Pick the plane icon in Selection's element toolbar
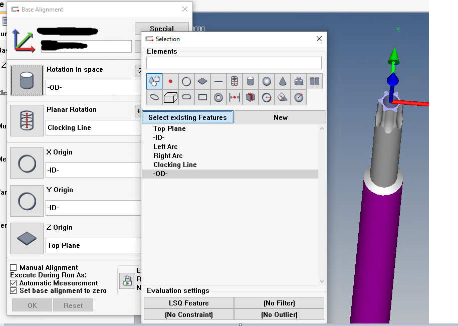Viewport: 458px width, 326px height. coord(202,81)
